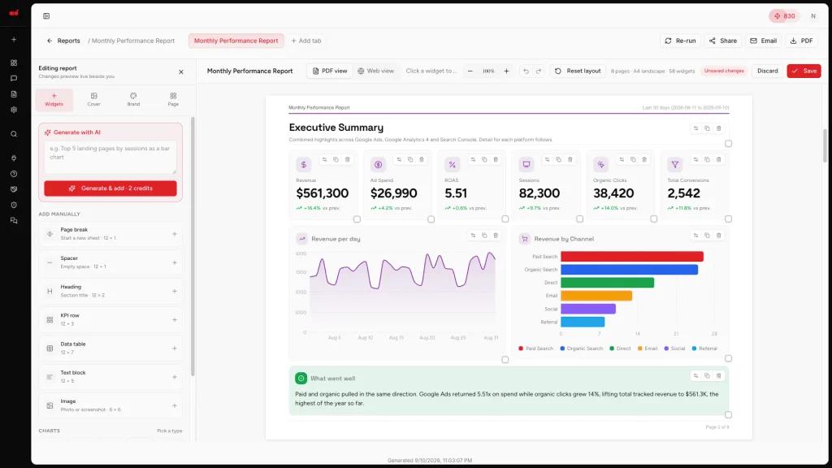Click the swap icon on Revenue by Channel chart

(695, 236)
